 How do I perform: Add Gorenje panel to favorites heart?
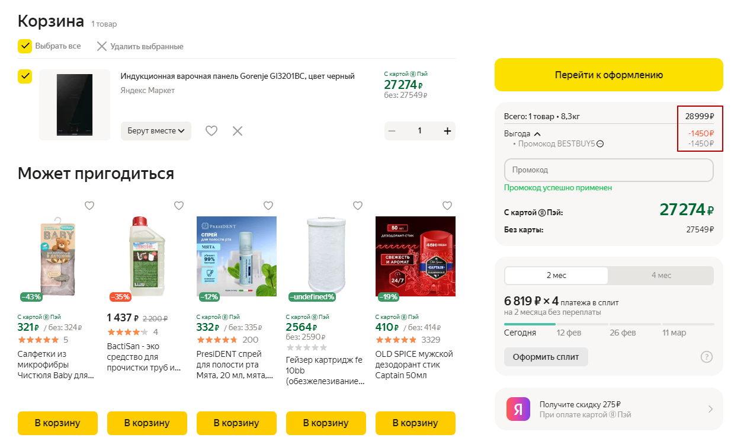coord(211,131)
